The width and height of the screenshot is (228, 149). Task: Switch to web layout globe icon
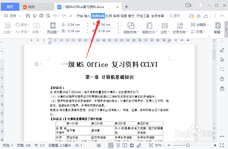pos(132,145)
